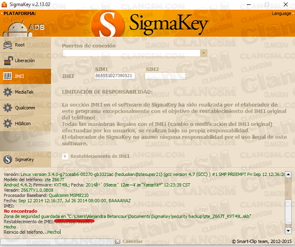Viewport: 295px width, 247px height.
Task: Click 'Procesador Baseband: Qualcomm MSM8210' line
Action: 46,196
